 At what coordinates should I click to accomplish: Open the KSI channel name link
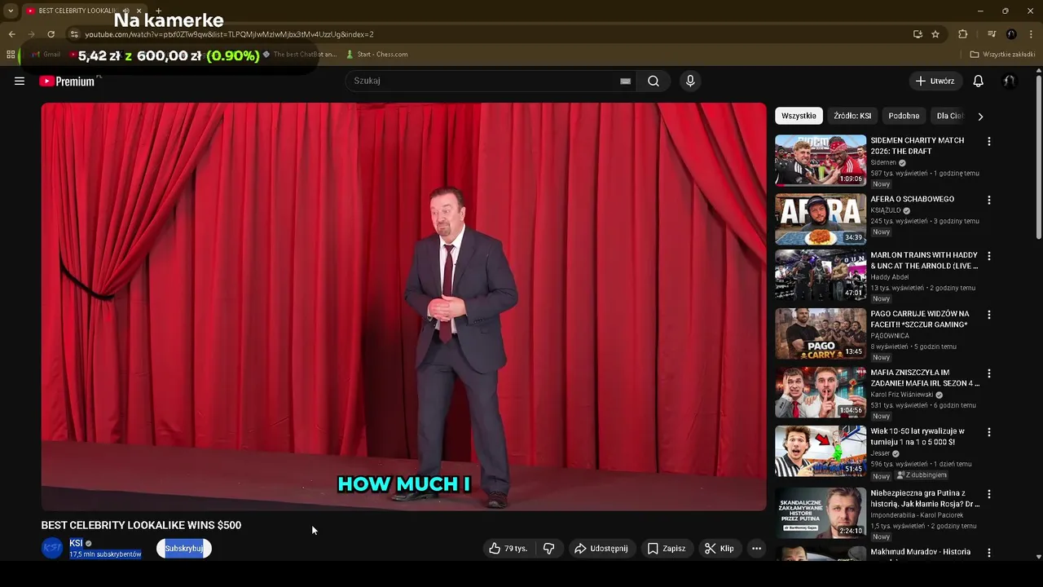point(76,543)
